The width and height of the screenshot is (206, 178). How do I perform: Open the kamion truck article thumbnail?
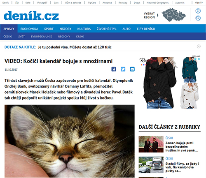[x=151, y=165]
